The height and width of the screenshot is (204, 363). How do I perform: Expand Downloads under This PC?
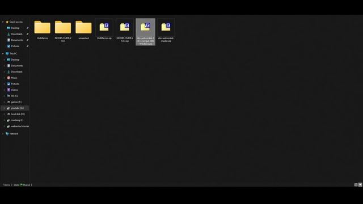click(4, 72)
